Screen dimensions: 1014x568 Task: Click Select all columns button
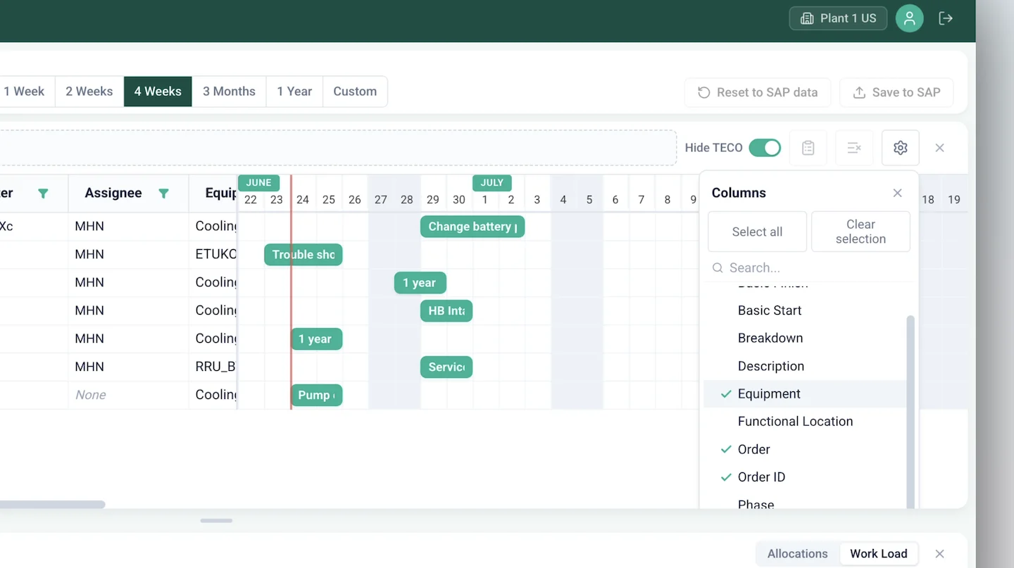[x=757, y=232]
